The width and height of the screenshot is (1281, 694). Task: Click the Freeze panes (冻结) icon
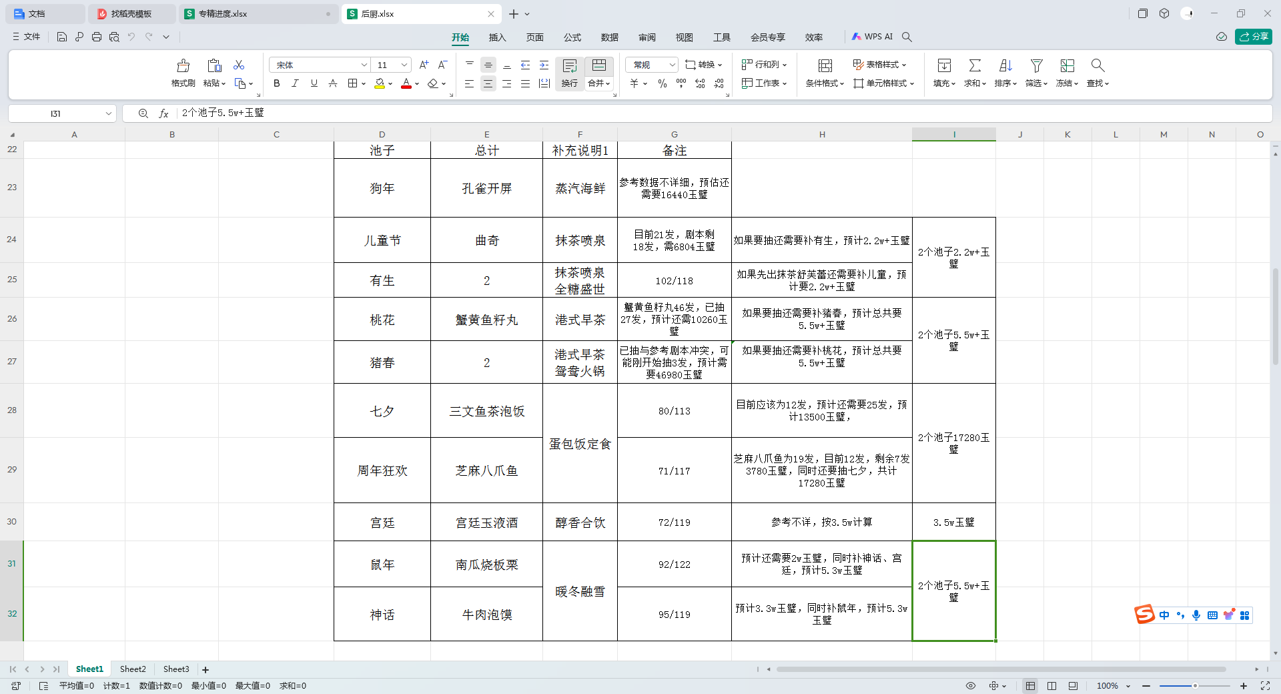pos(1067,66)
